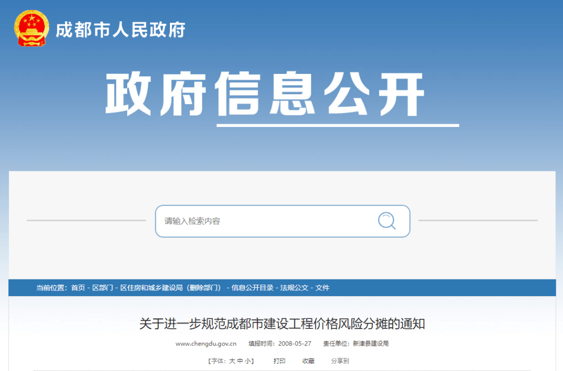The height and width of the screenshot is (371, 563).
Task: Click the 打印 print option
Action: click(279, 361)
